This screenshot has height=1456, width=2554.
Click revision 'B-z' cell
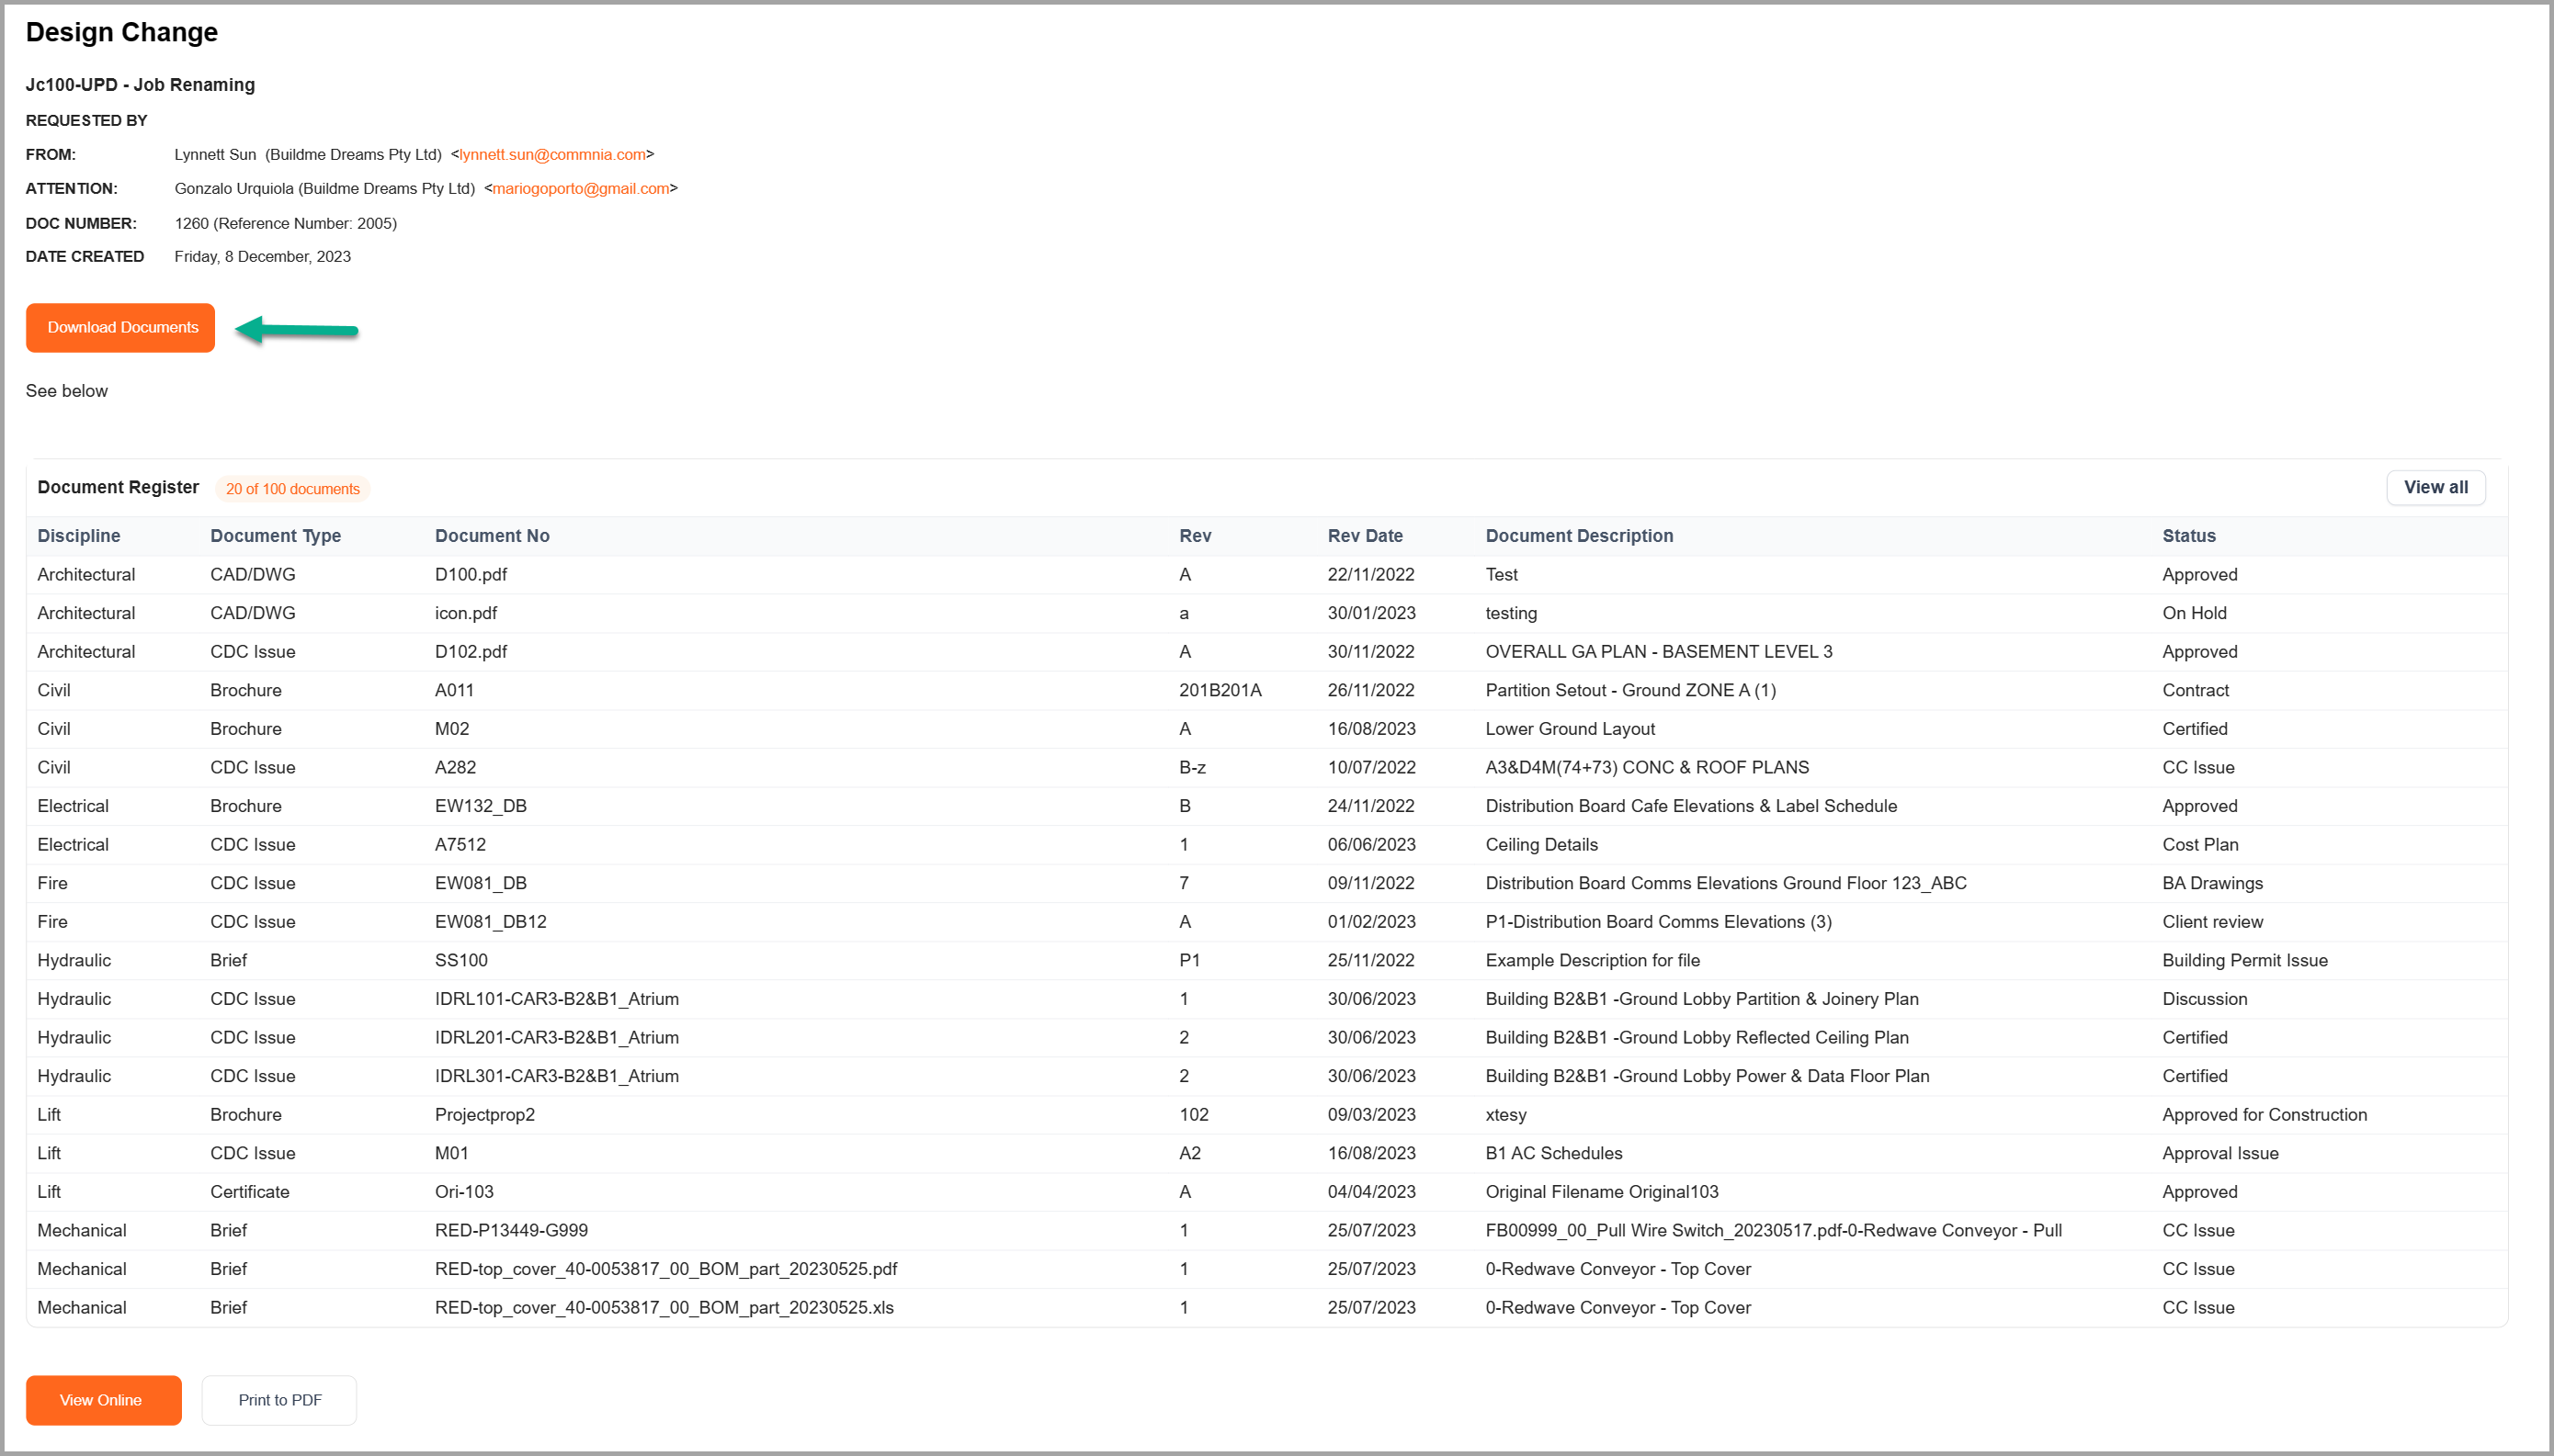point(1193,768)
